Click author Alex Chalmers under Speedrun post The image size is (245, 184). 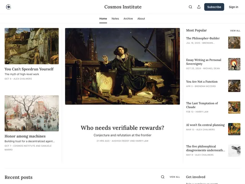[23, 79]
